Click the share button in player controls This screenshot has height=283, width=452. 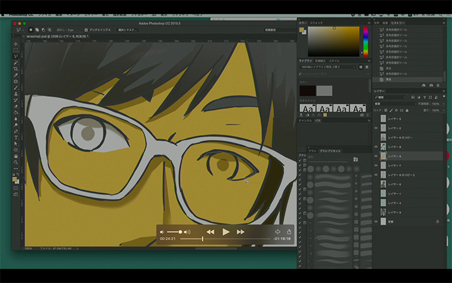pos(289,231)
